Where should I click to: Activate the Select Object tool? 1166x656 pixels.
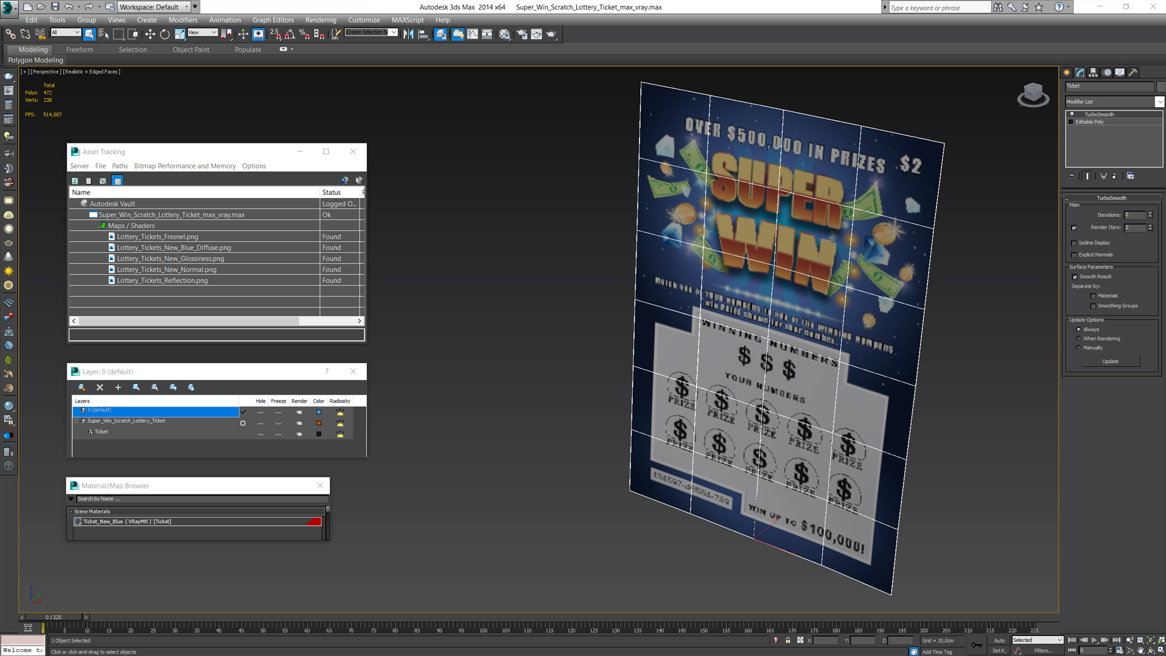pos(89,34)
